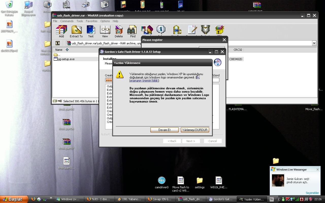The width and height of the screenshot is (325, 203).
Task: Click the TR language indicator in taskbar
Action: pyautogui.click(x=271, y=199)
